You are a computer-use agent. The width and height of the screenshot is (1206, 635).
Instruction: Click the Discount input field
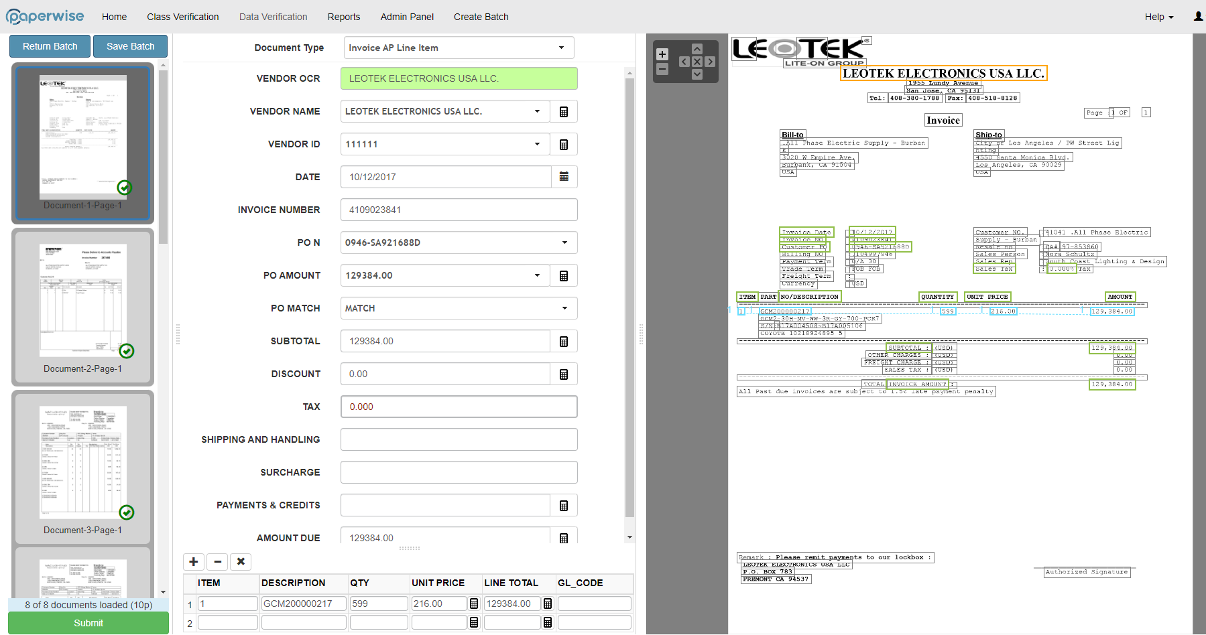pos(446,374)
